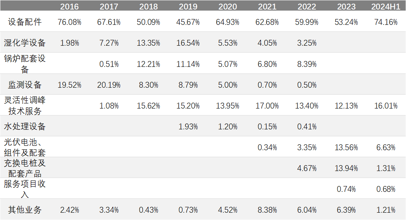Click the 16.54% cell under 2019

pyautogui.click(x=188, y=43)
